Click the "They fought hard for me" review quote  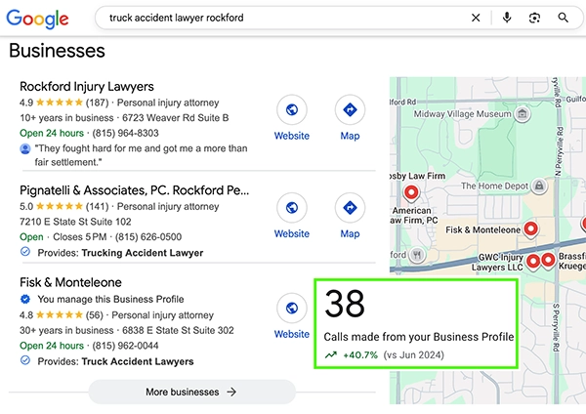click(141, 155)
